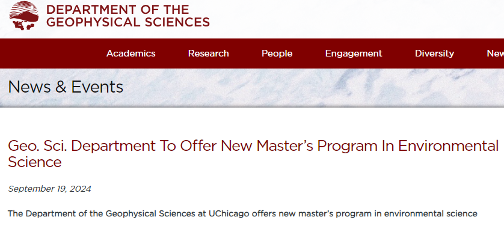Open the Department of the Geophysical Sciences title link
The width and height of the screenshot is (504, 229).
click(128, 16)
